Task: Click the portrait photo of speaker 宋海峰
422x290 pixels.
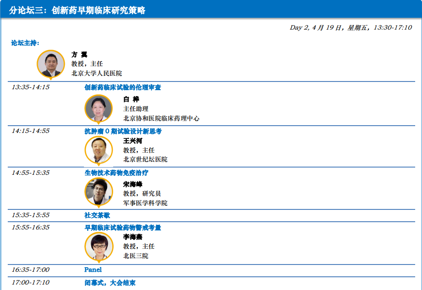Action: tap(99, 193)
